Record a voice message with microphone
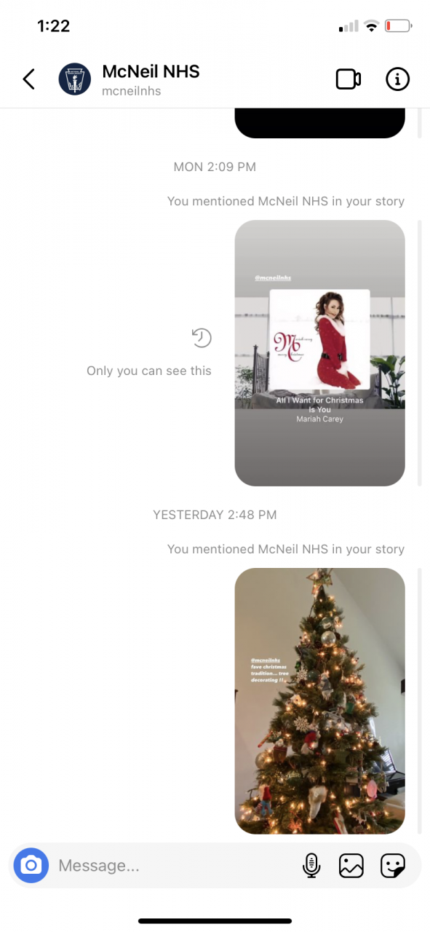This screenshot has height=932, width=430. pos(311,865)
